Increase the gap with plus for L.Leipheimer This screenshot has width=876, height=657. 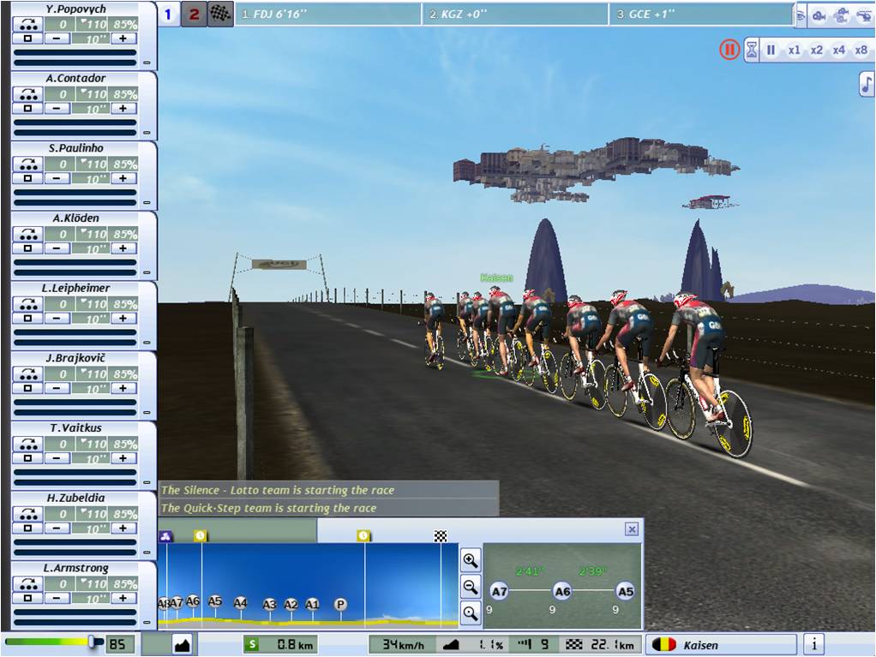click(123, 318)
